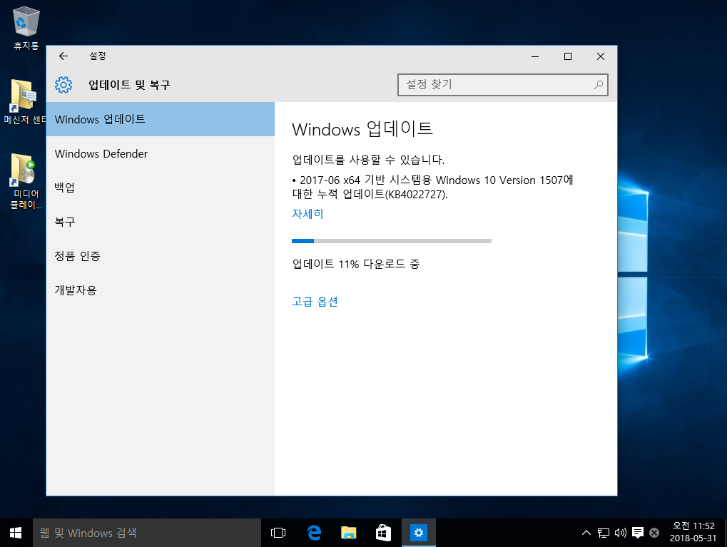Minimize the 설정 window
This screenshot has width=727, height=547.
535,56
